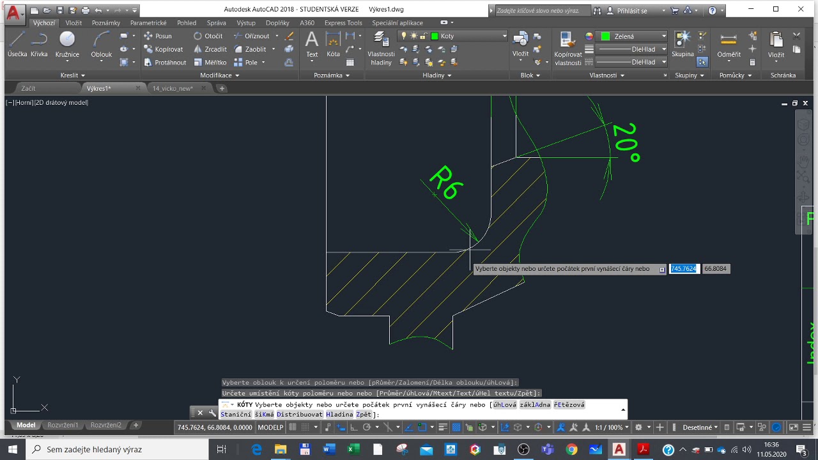Choose the Pole array tool

coord(246,62)
